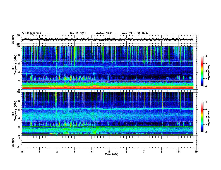Click the "VLF Spectra" title text
The image size is (221, 170).
[32, 33]
